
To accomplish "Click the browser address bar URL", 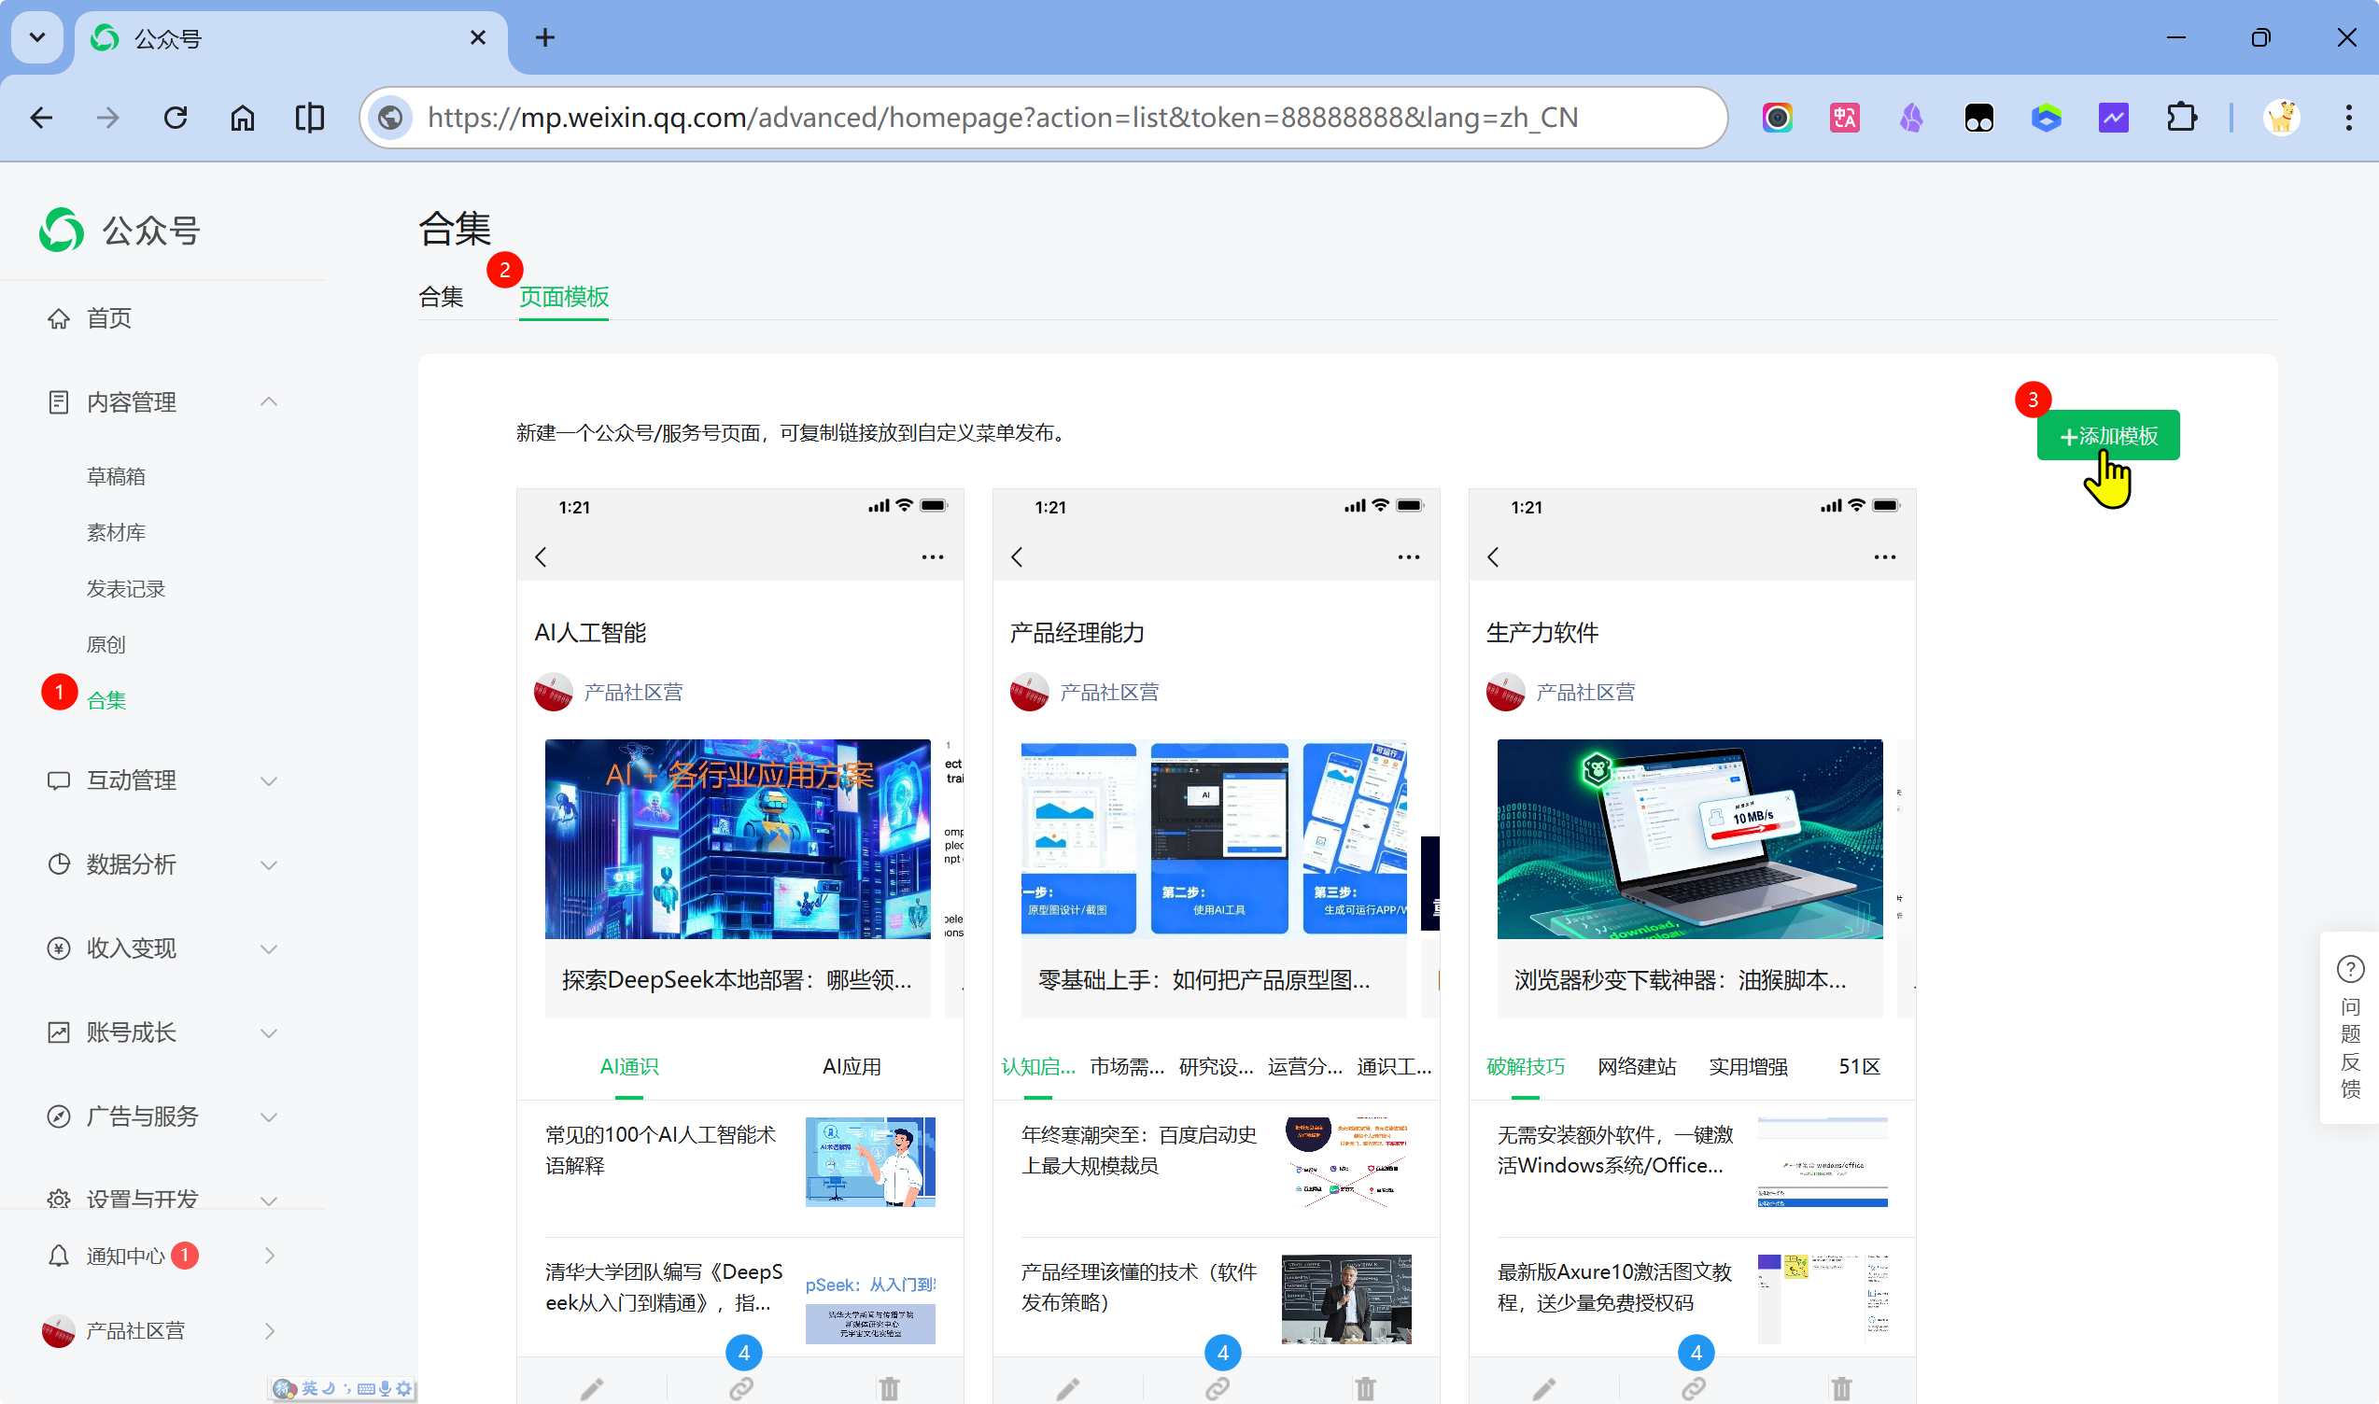I will [x=1002, y=118].
